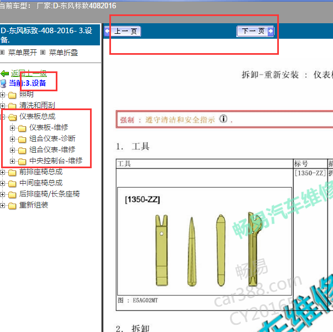Open the 中间座椅总成 category
Screen dimensions: 333x332
41,183
